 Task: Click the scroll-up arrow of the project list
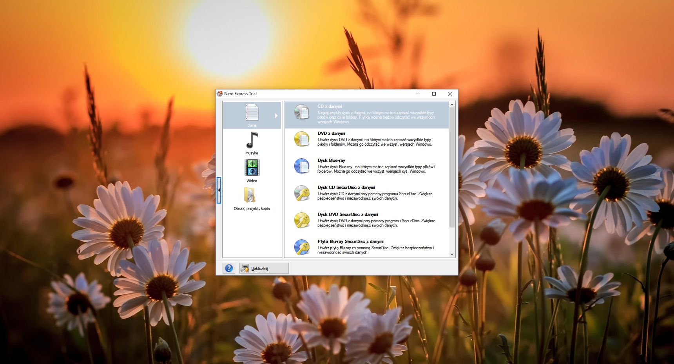[x=452, y=105]
